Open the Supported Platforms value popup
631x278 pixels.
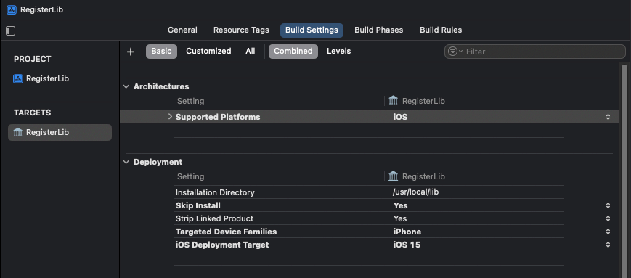click(608, 117)
